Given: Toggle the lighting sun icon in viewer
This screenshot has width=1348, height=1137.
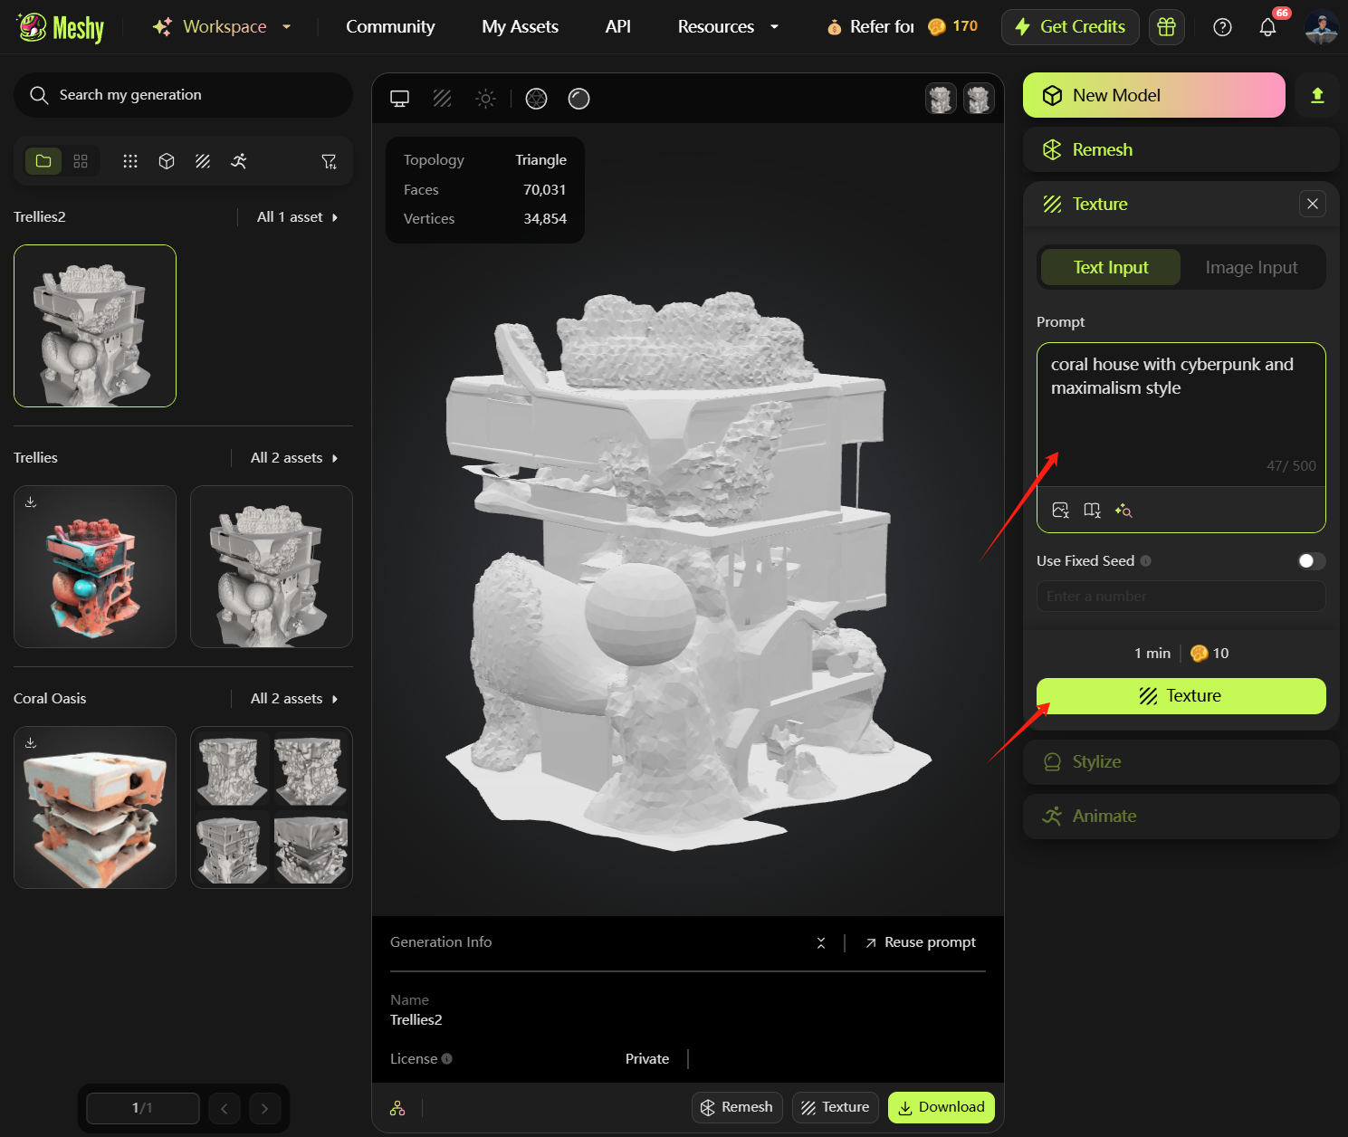Looking at the screenshot, I should [x=486, y=99].
